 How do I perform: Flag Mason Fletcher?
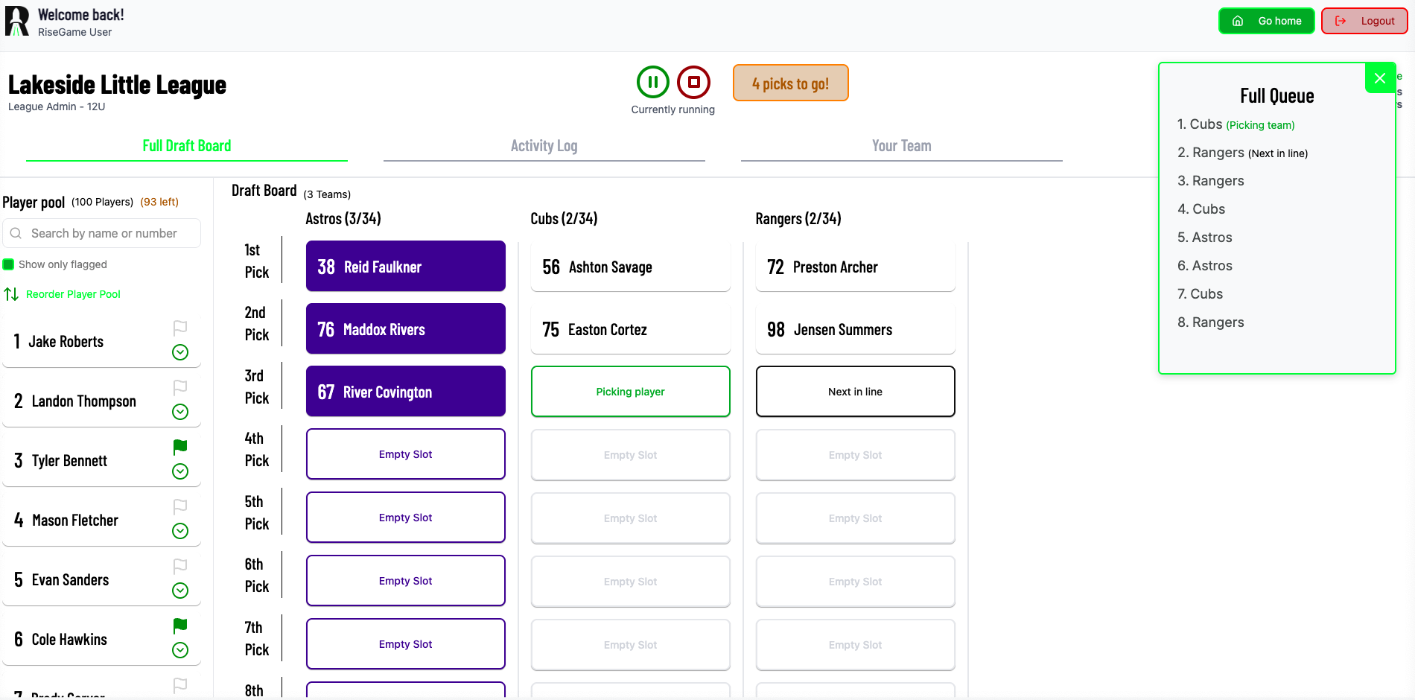[x=180, y=506]
